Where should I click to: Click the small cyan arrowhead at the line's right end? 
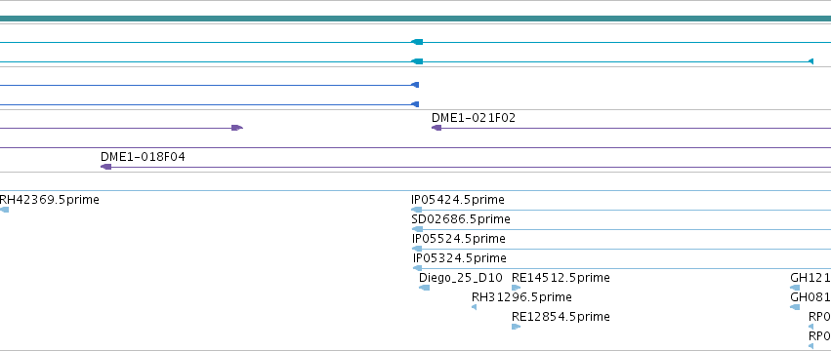click(810, 62)
